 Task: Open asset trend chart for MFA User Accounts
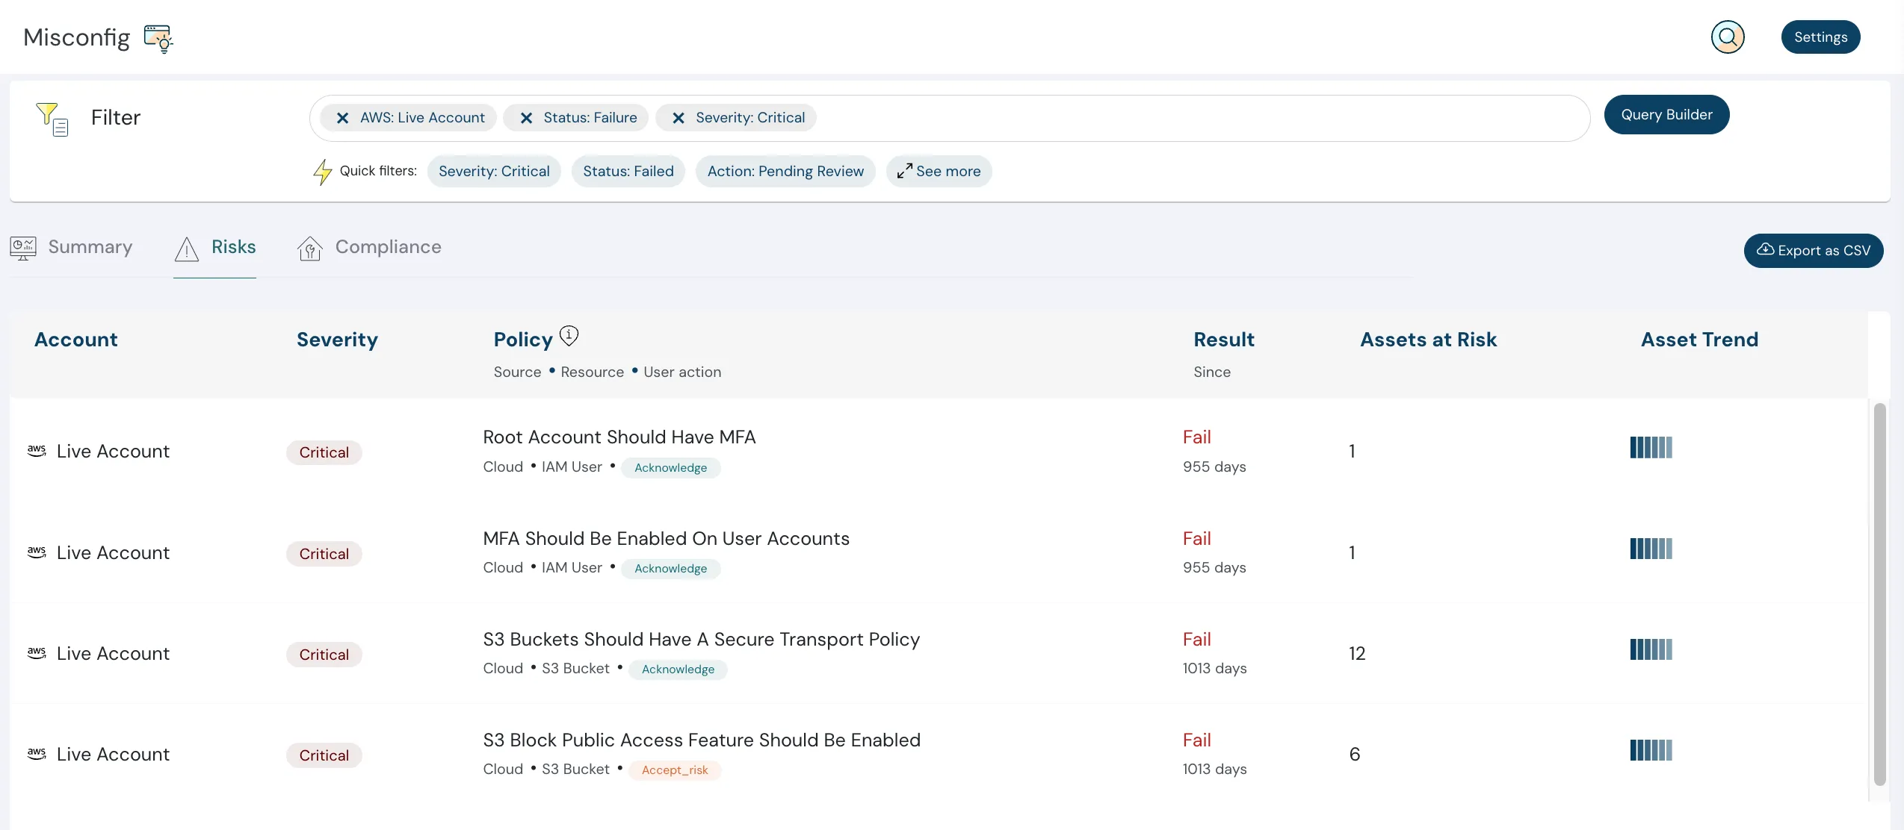[1651, 549]
